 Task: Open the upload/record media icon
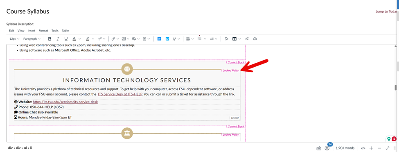(x=134, y=39)
